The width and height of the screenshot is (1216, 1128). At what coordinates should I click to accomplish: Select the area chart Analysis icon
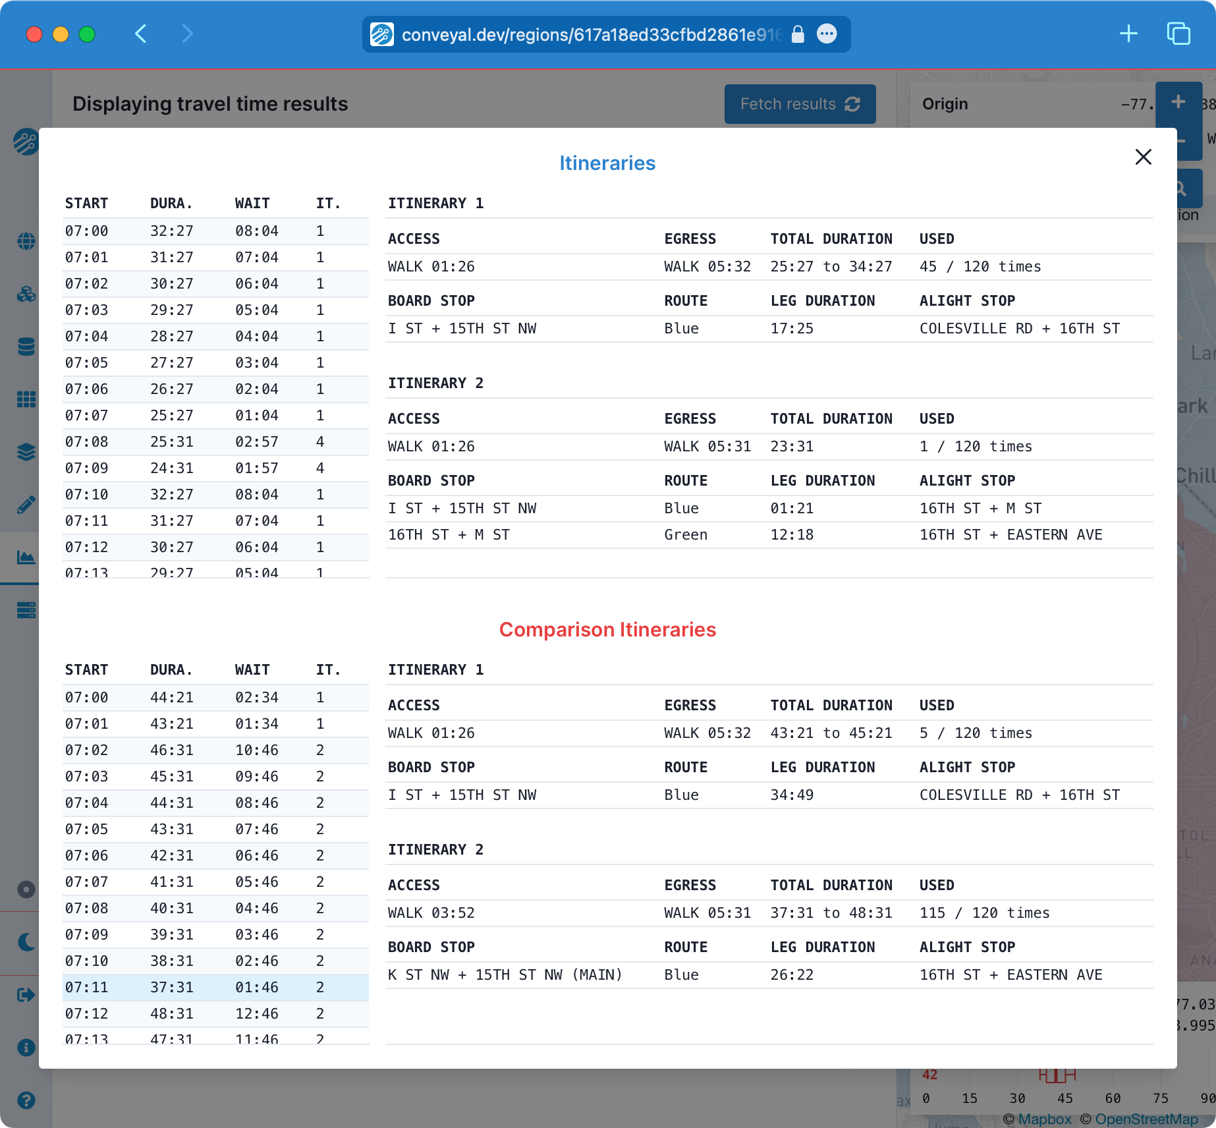point(26,557)
